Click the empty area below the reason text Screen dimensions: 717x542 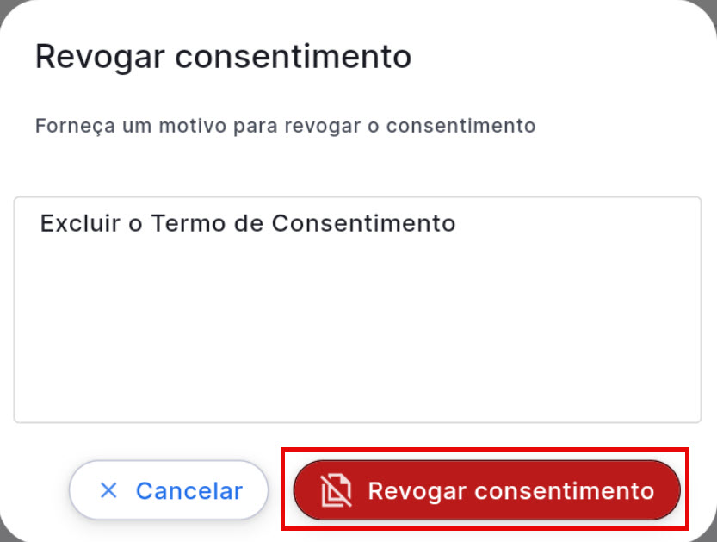point(357,345)
